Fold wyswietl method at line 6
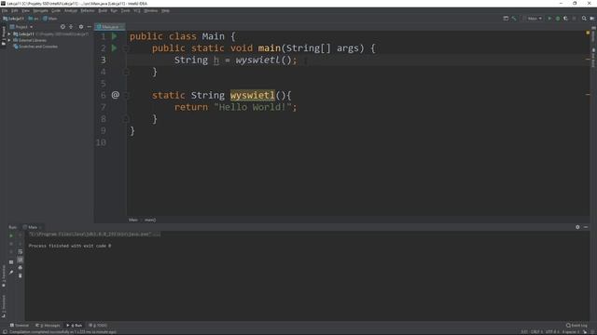Screen dimensions: 597x335 [126, 95]
